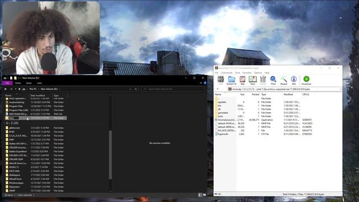Select the VEGAS 15 folder

pos(14,167)
